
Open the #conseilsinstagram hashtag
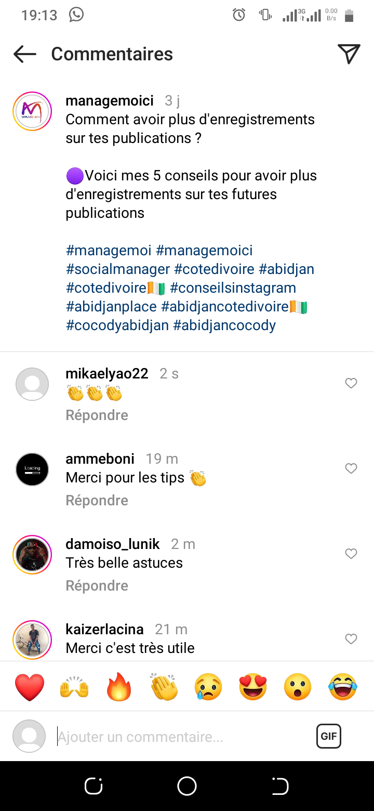tap(233, 288)
